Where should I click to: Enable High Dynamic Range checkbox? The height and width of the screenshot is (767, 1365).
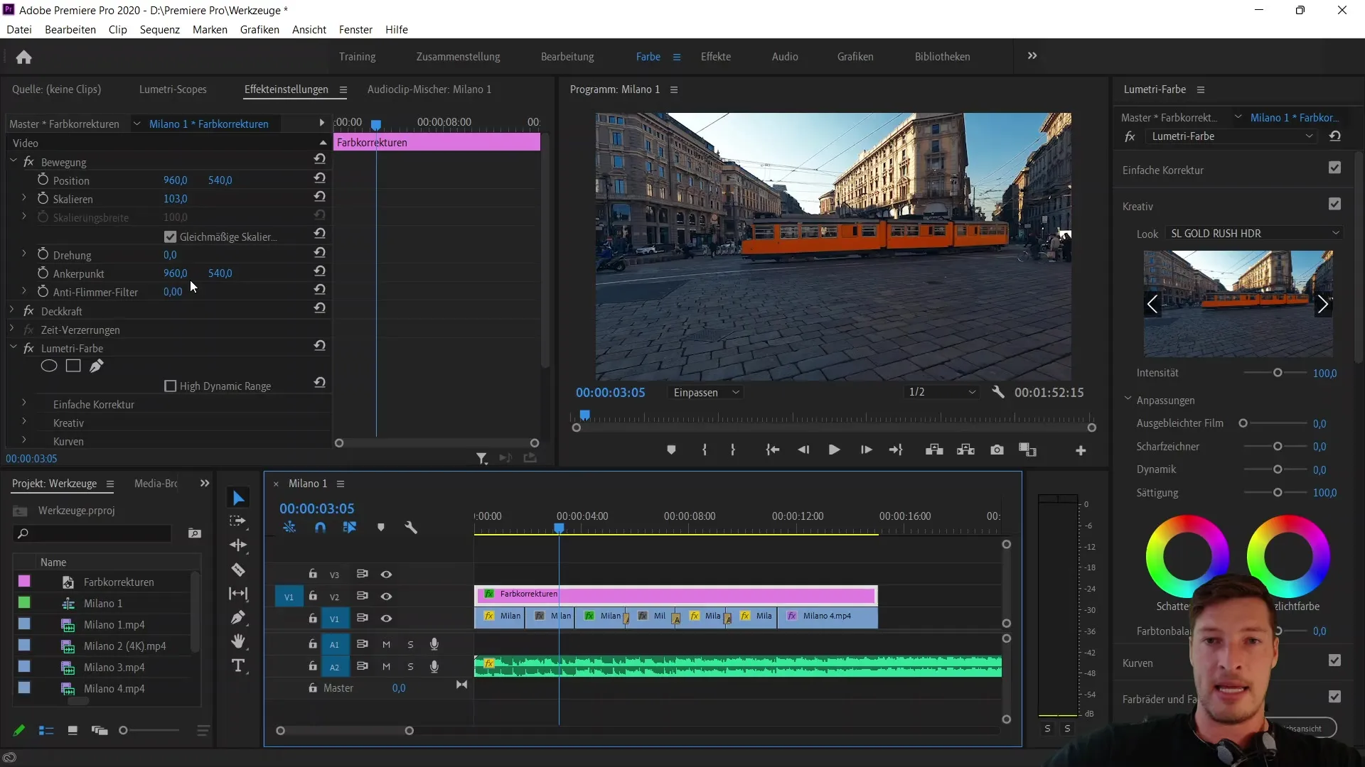[170, 386]
